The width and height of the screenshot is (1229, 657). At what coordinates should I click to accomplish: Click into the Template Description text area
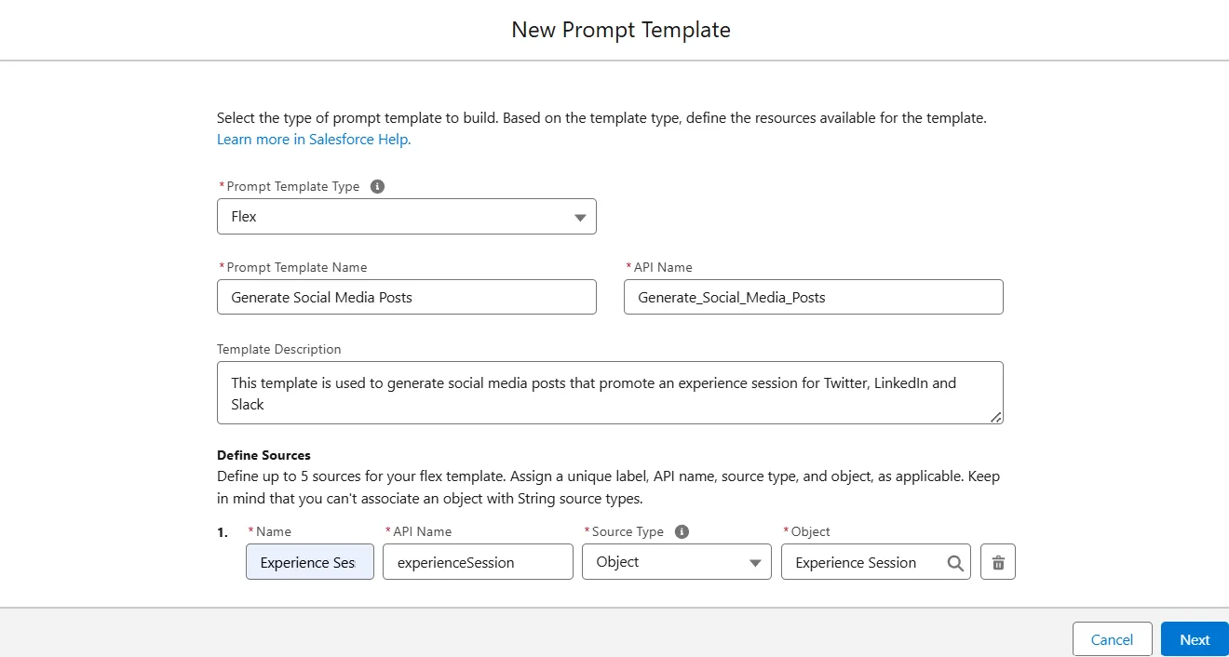pyautogui.click(x=610, y=394)
